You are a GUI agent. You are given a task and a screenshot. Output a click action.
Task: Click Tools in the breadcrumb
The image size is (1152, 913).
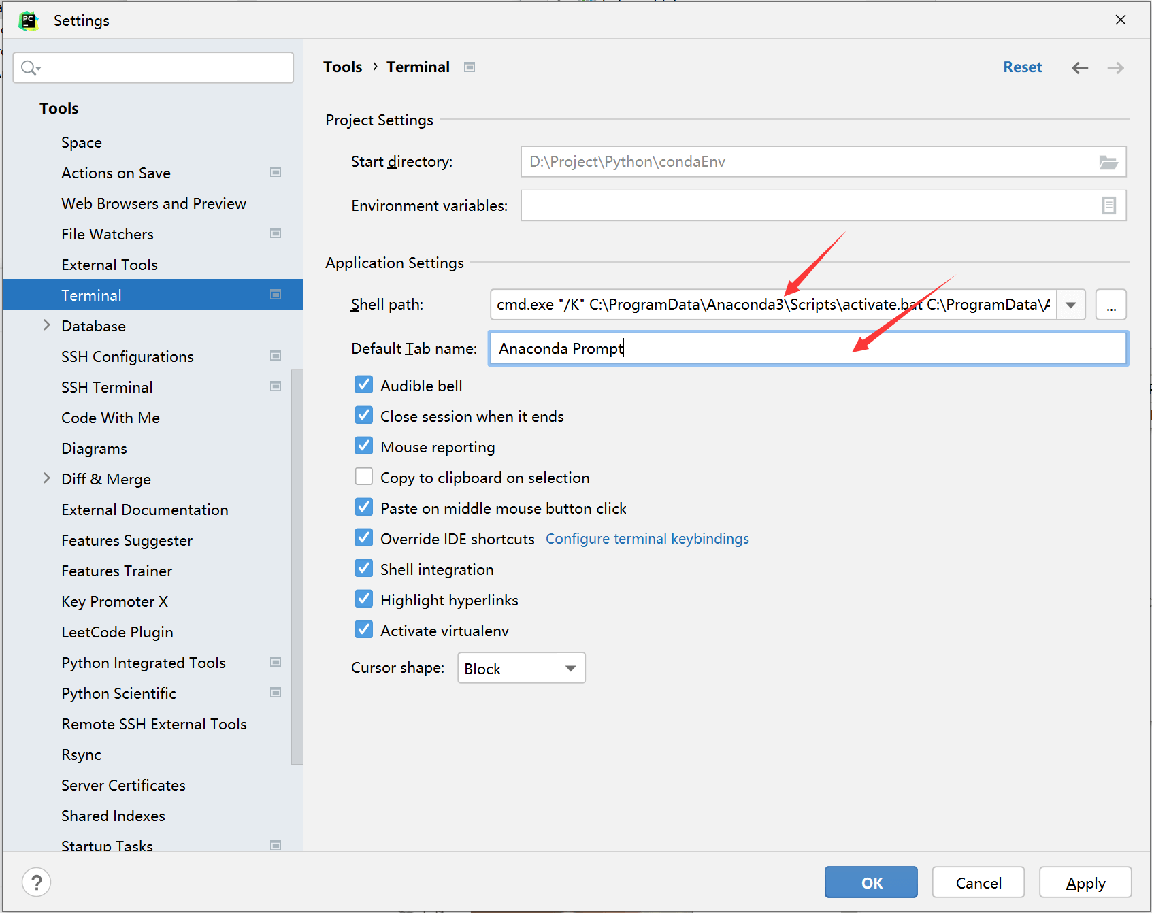[x=342, y=67]
